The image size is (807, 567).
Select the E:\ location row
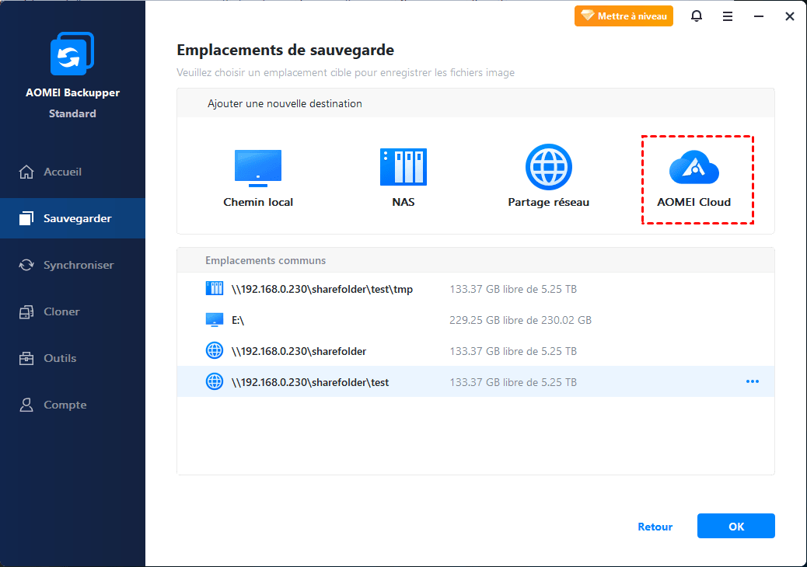[476, 320]
